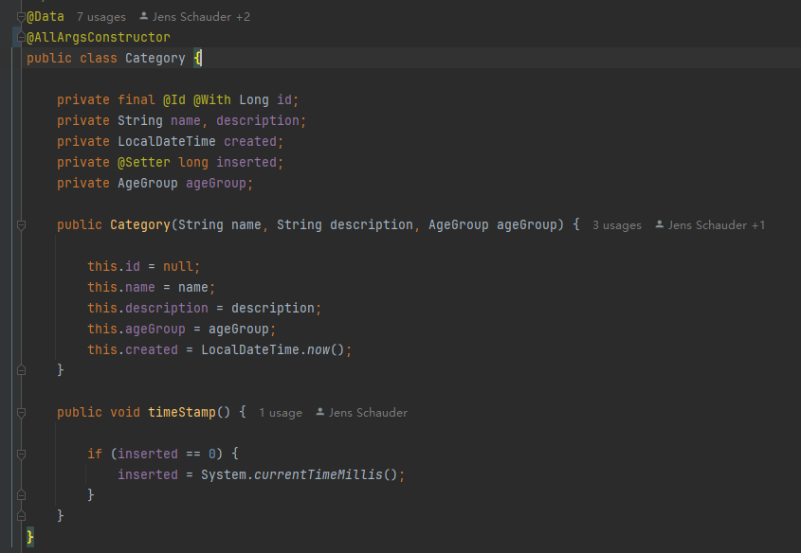Collapse the fold marker beside @Data annotation

[x=21, y=17]
